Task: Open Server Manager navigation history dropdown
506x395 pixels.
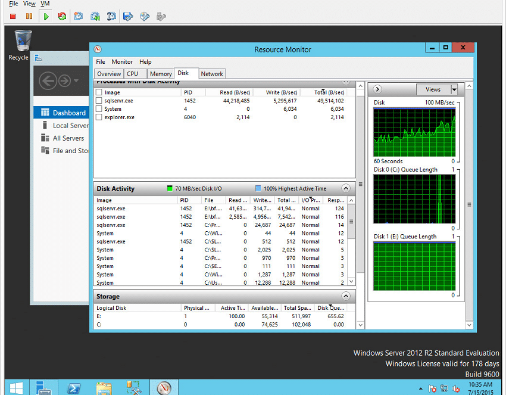Action: coord(76,80)
